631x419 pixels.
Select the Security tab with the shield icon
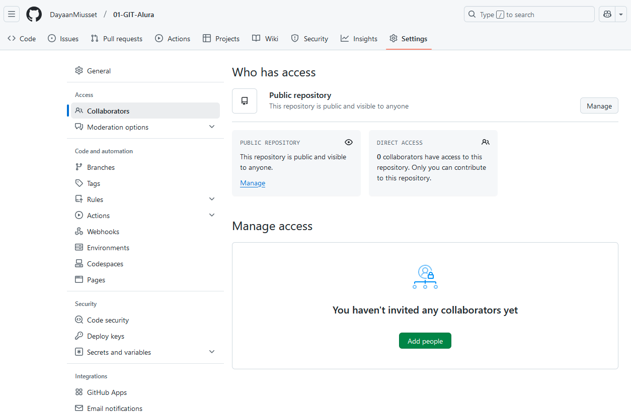tap(309, 39)
